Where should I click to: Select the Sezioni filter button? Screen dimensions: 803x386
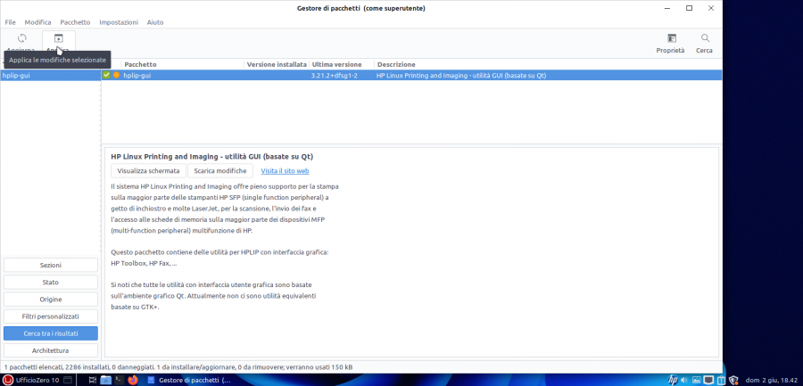[x=51, y=266]
